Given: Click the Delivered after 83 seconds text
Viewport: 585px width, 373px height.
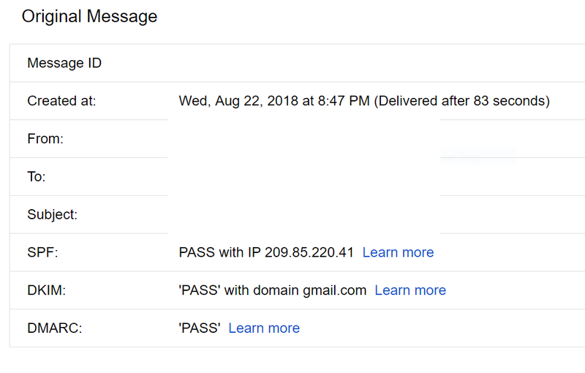Looking at the screenshot, I should [x=461, y=101].
